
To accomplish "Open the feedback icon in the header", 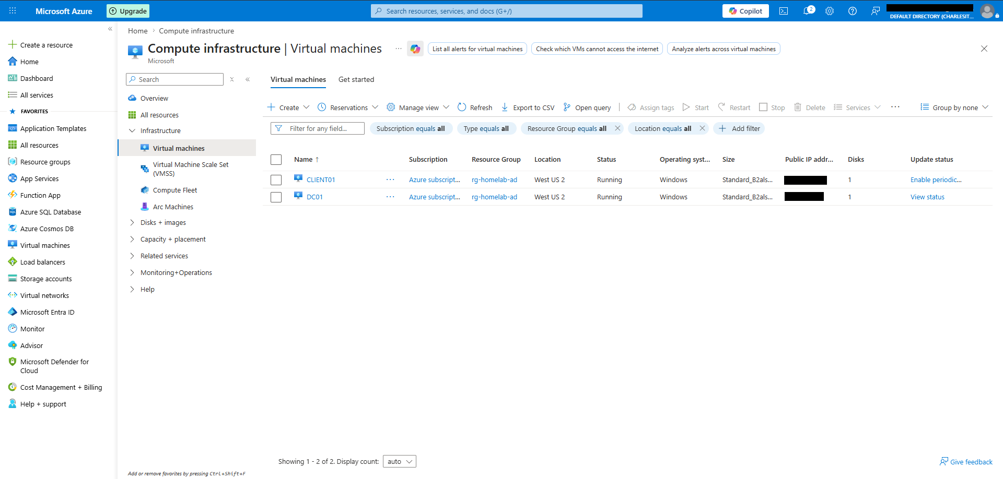I will (876, 11).
